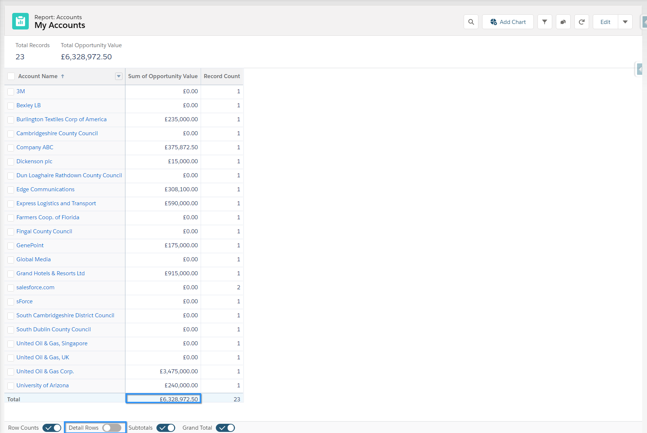
Task: Click the search magnifier icon
Action: pyautogui.click(x=471, y=22)
